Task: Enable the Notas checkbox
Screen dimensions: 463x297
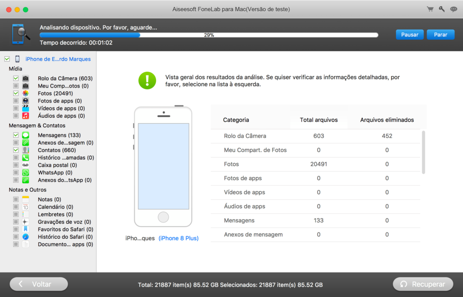Action: coord(16,200)
